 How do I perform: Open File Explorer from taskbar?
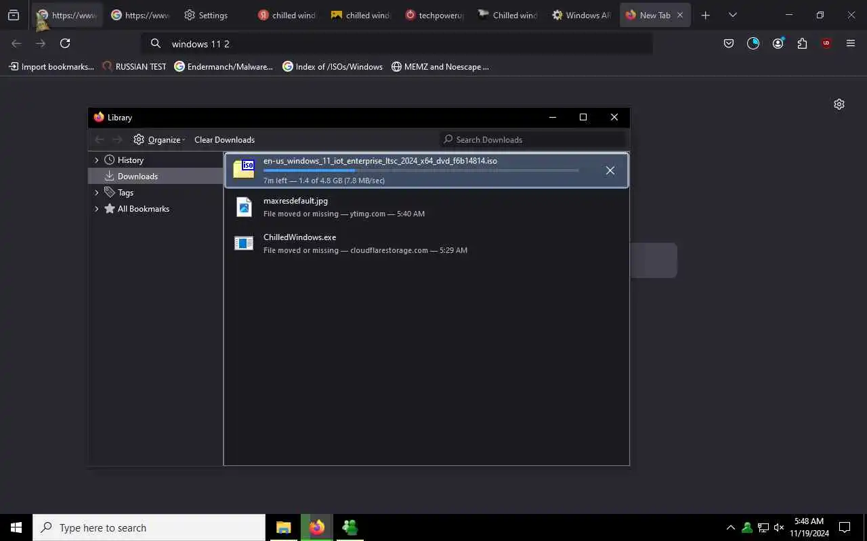(x=284, y=527)
